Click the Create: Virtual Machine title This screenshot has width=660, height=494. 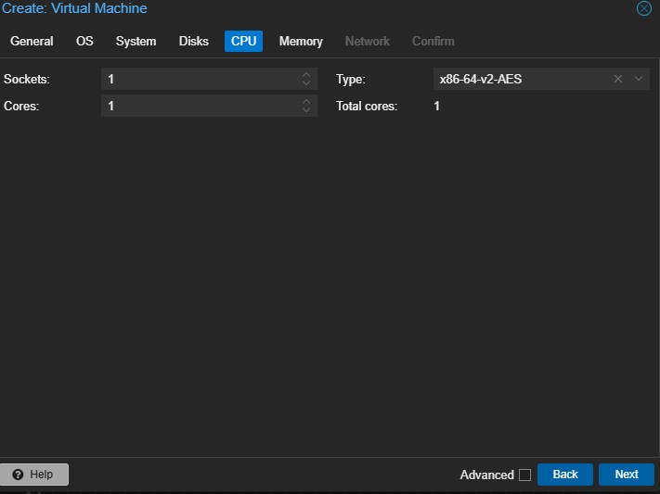(x=74, y=8)
